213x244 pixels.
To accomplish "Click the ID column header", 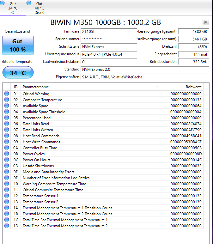I will click(15, 87).
